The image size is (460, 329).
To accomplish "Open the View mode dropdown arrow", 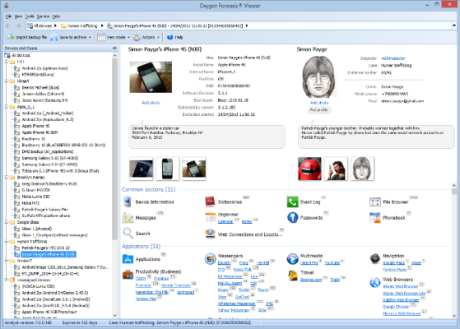I will [x=128, y=38].
